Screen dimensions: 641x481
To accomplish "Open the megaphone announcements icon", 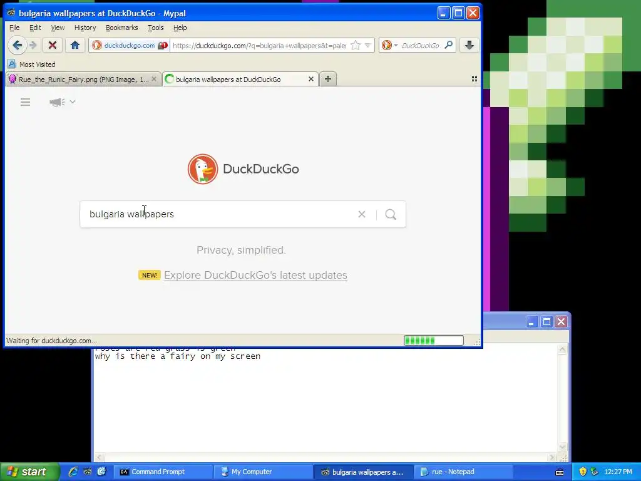I will 57,102.
